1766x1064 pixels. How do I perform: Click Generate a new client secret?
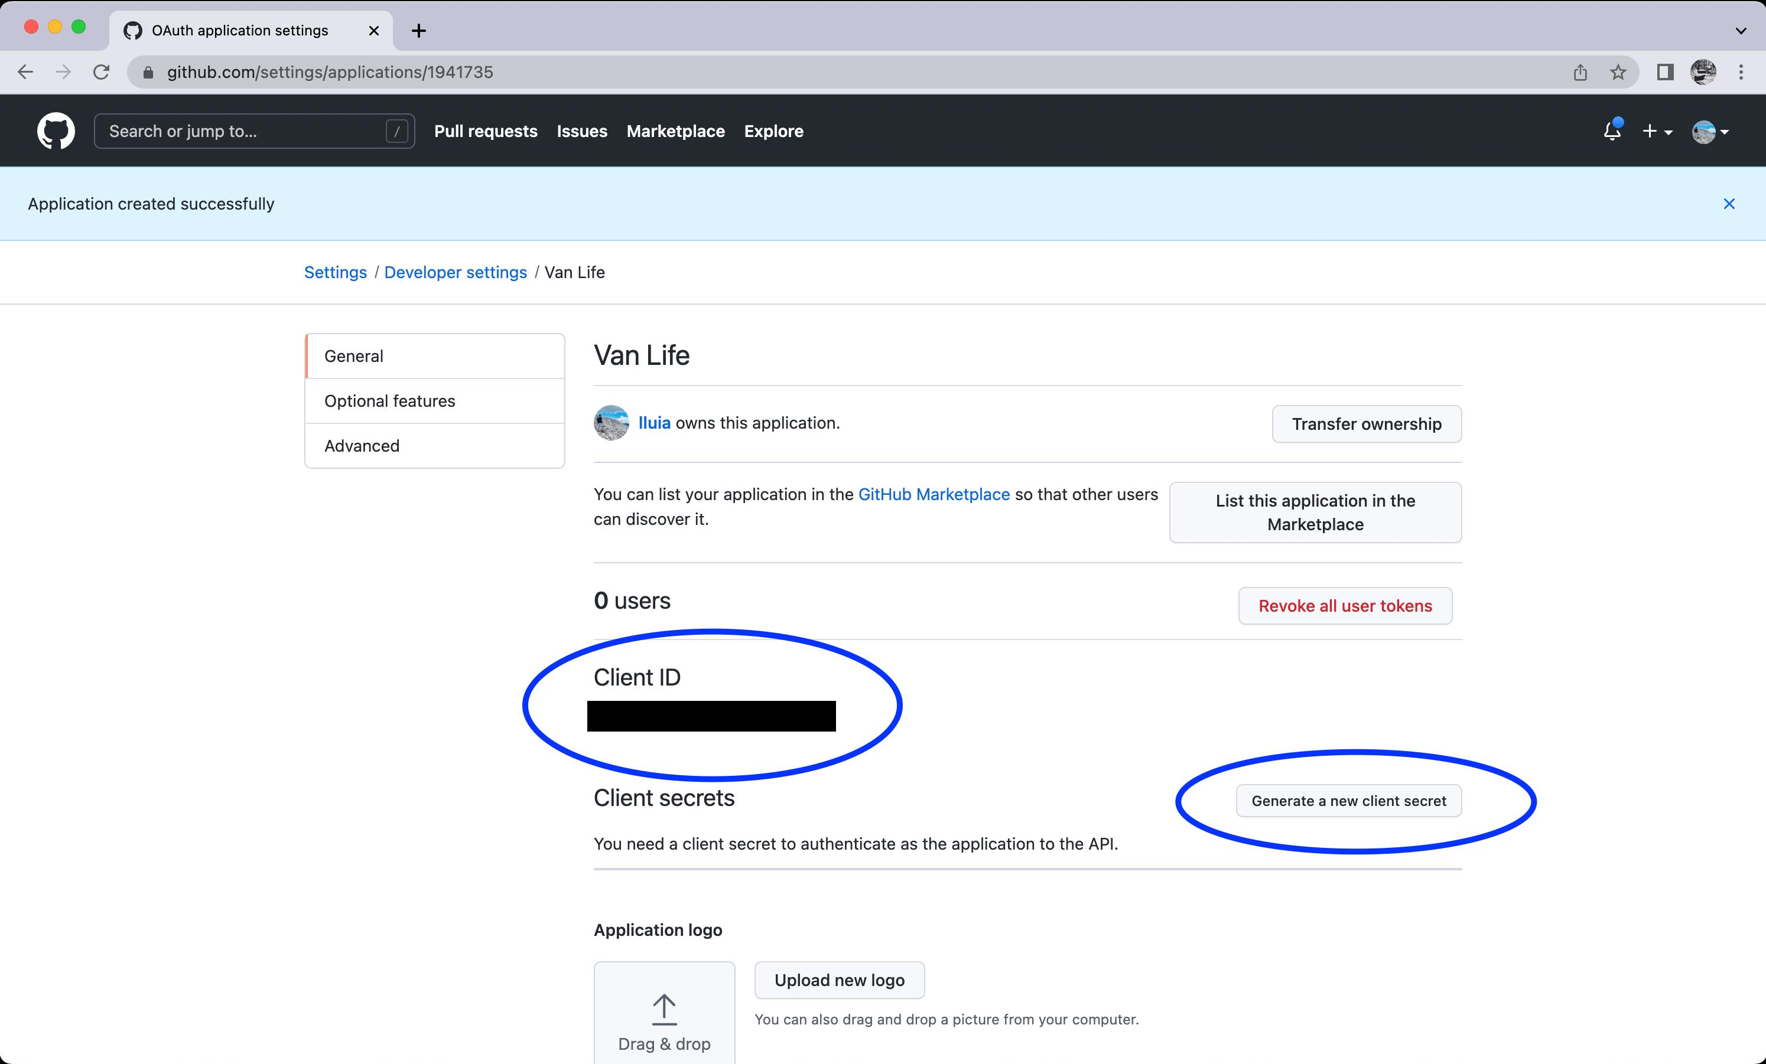coord(1347,801)
